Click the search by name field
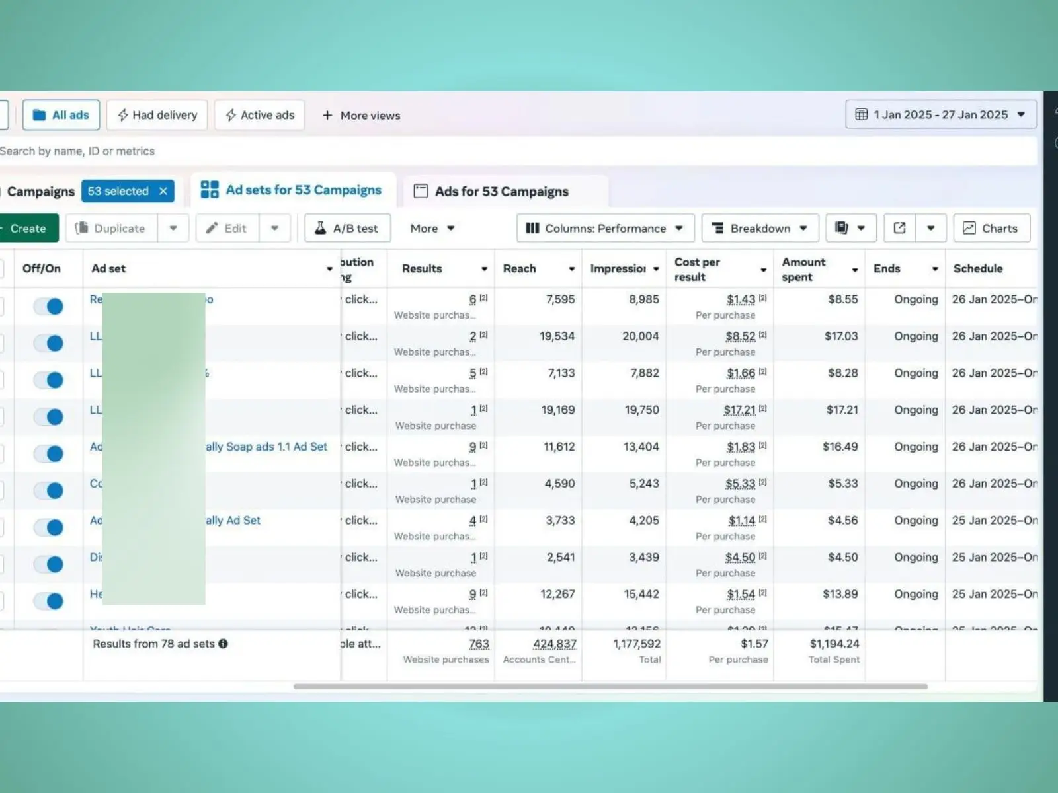This screenshot has height=793, width=1058. [264, 151]
